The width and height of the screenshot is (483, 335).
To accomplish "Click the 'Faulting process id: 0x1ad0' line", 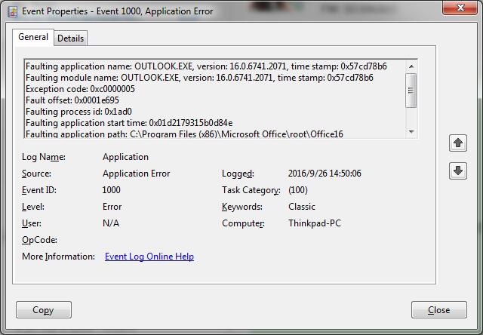I will (78, 112).
